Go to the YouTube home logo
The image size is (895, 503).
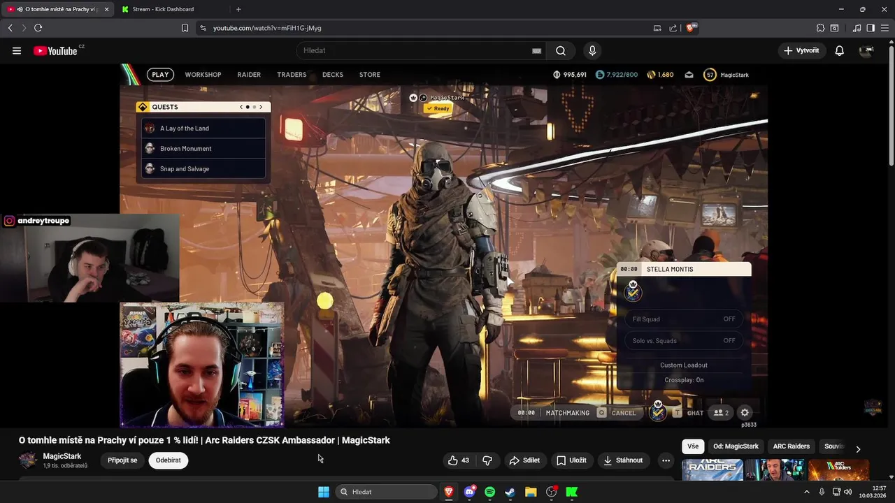(55, 51)
